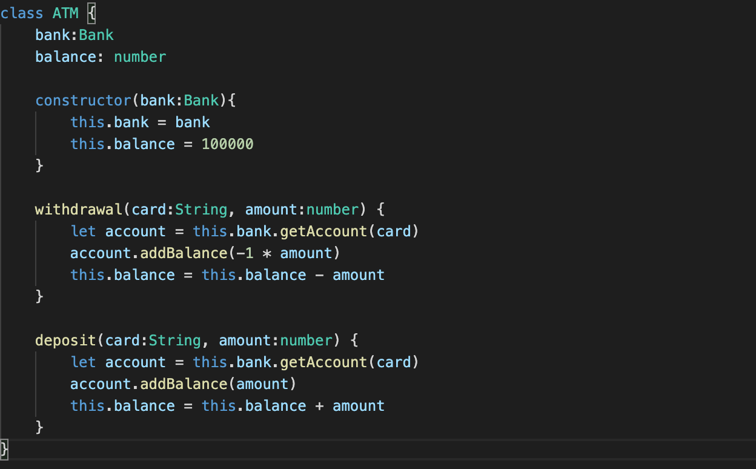756x469 pixels.
Task: Click "balance" name in balance: number declaration
Action: (x=65, y=56)
